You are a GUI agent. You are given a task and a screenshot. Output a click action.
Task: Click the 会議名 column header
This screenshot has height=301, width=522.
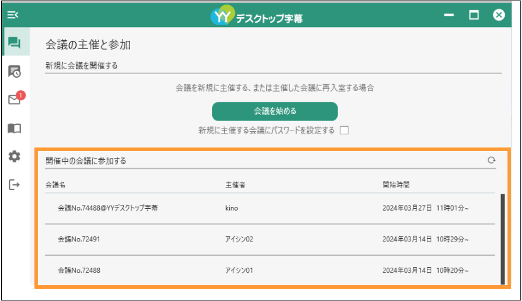click(55, 185)
